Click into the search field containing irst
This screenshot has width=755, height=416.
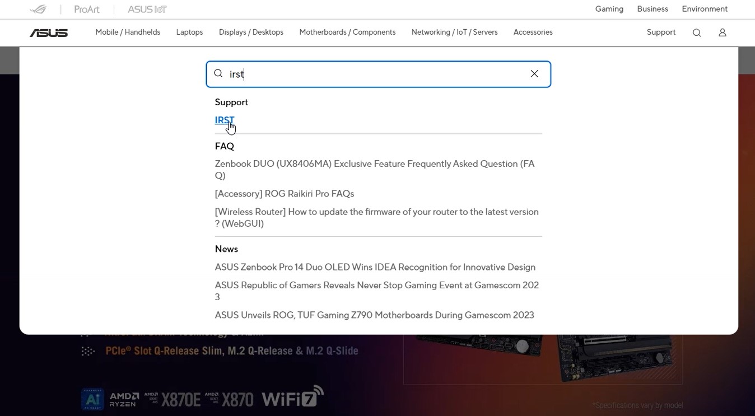coord(378,74)
